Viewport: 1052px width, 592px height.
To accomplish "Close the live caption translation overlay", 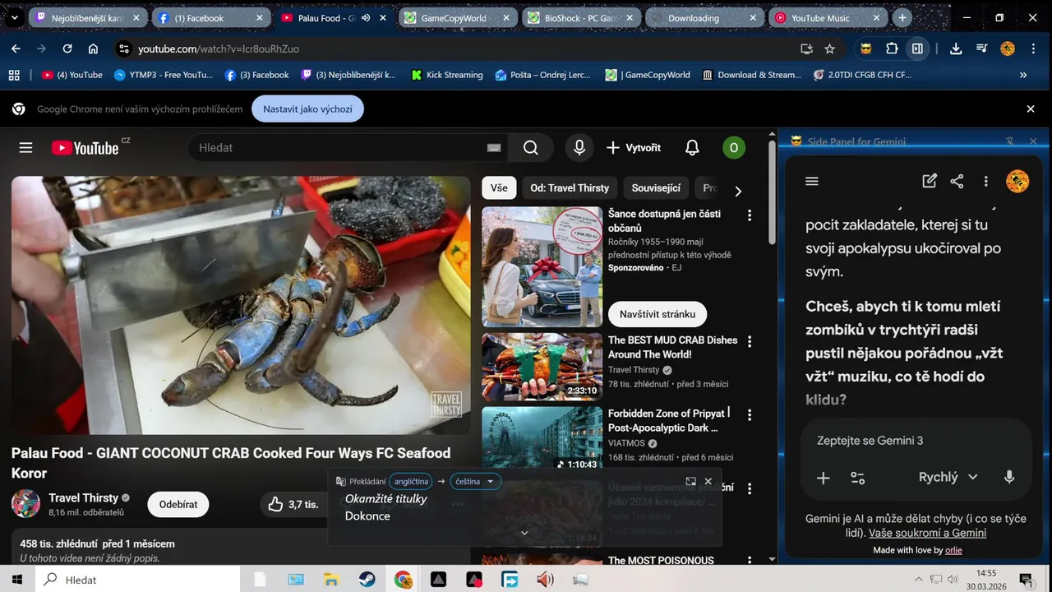I will 708,481.
